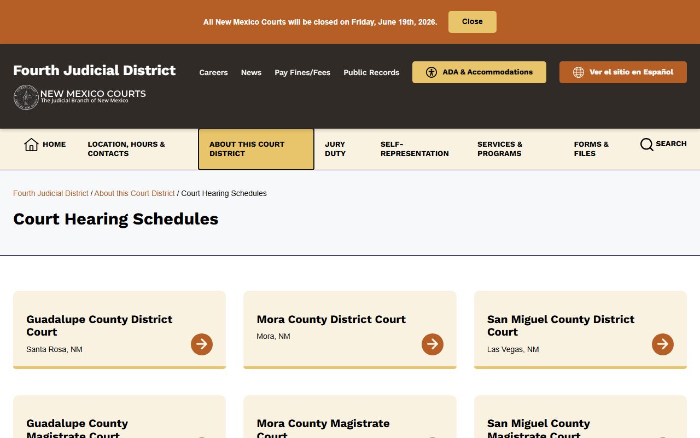Click arrow icon on Guadalupe County District Court card
The width and height of the screenshot is (700, 438).
click(202, 344)
